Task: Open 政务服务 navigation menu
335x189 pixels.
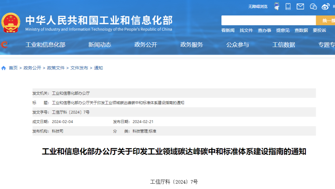Action: click(192, 45)
